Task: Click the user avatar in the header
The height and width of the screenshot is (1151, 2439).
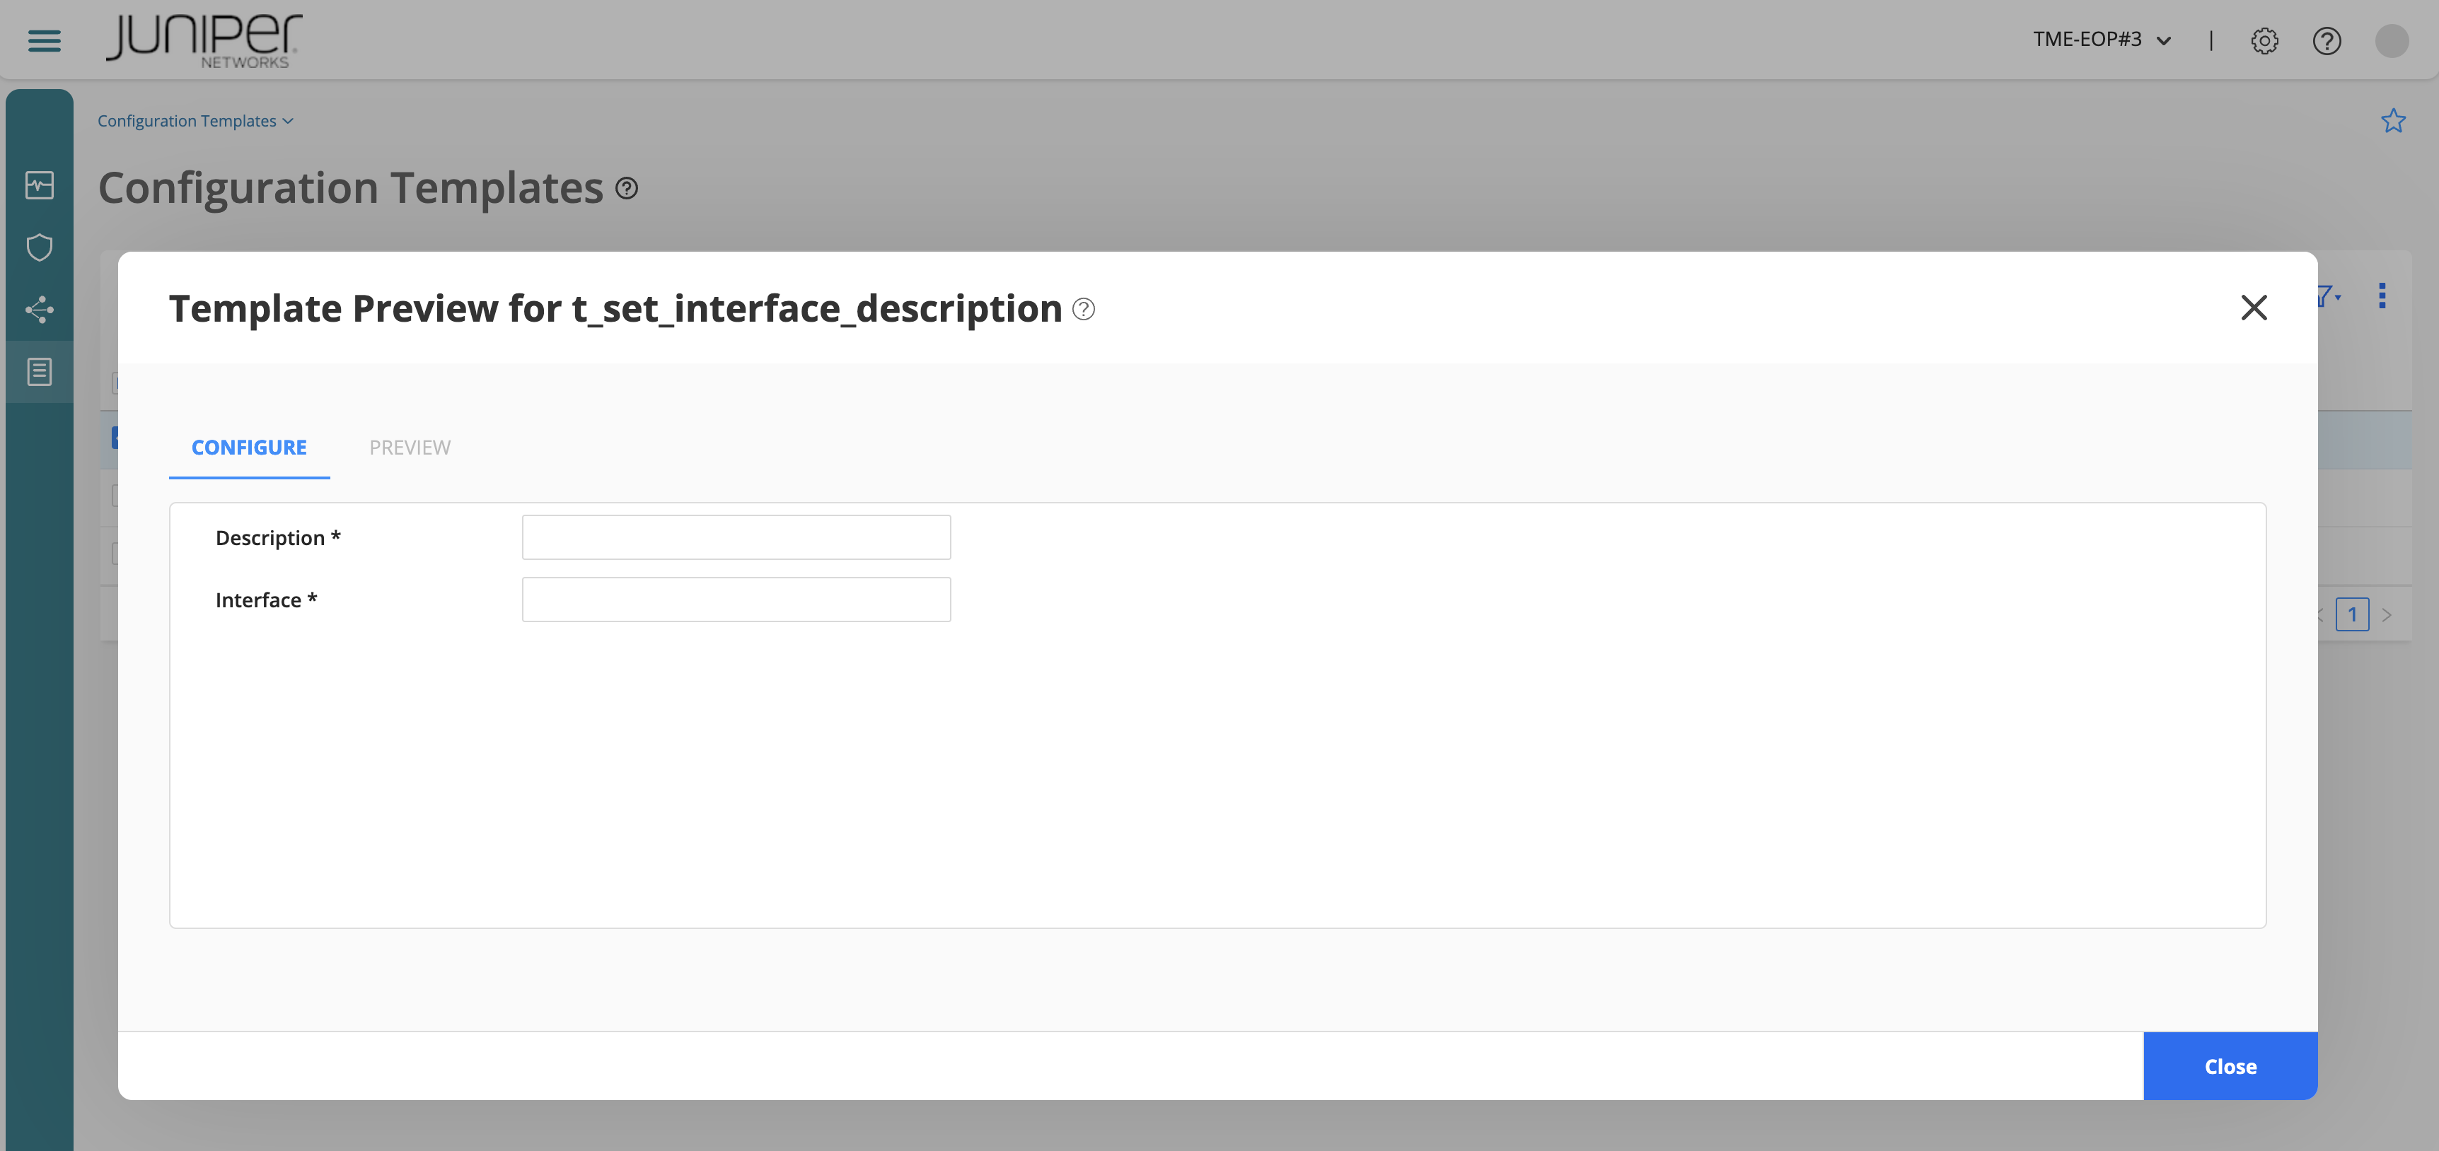Action: coord(2392,41)
